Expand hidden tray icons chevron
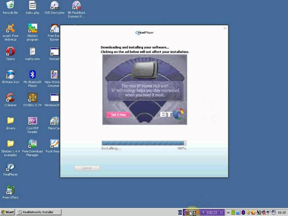 [228, 213]
